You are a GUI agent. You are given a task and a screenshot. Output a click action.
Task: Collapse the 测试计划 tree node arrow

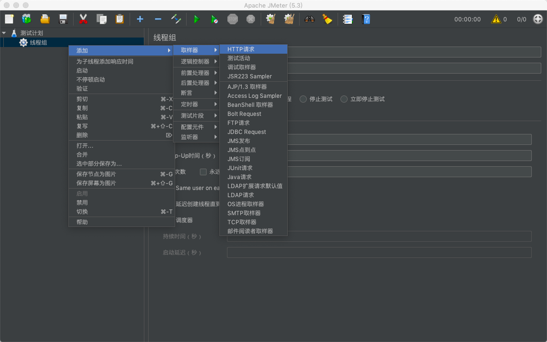4,33
